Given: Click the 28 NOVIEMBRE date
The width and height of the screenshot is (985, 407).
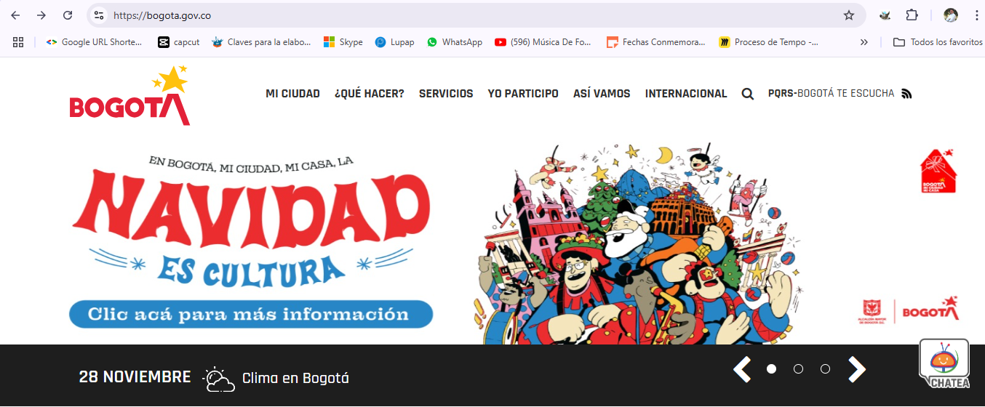Looking at the screenshot, I should [135, 377].
